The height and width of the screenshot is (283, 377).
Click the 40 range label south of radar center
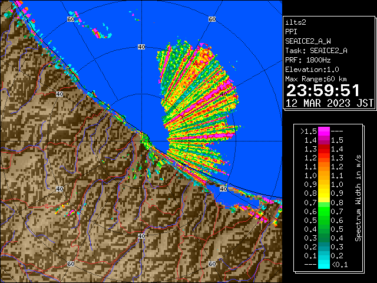click(141, 236)
